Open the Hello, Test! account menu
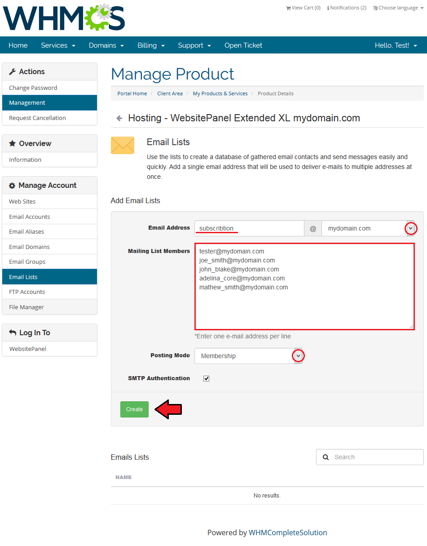Screen dimensions: 427x546 pyautogui.click(x=396, y=45)
